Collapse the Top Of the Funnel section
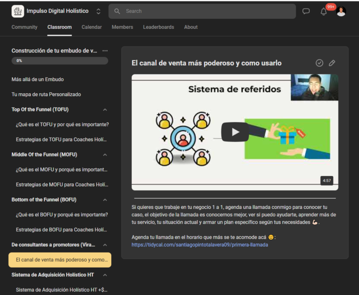Viewport: 359px width, 295px height. point(105,110)
